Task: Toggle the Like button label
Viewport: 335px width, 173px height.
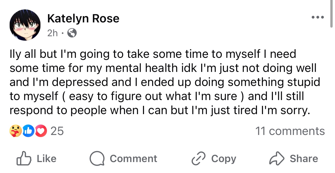Action: pos(47,159)
